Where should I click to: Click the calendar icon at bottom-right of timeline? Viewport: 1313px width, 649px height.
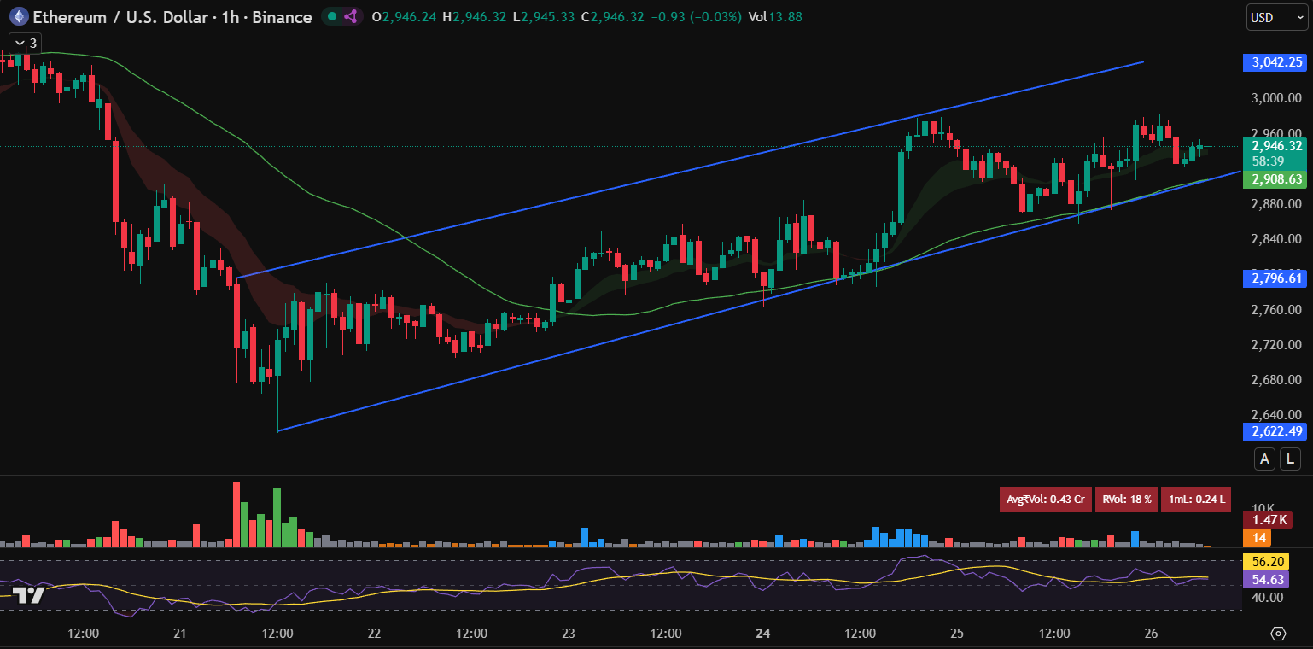click(1279, 633)
